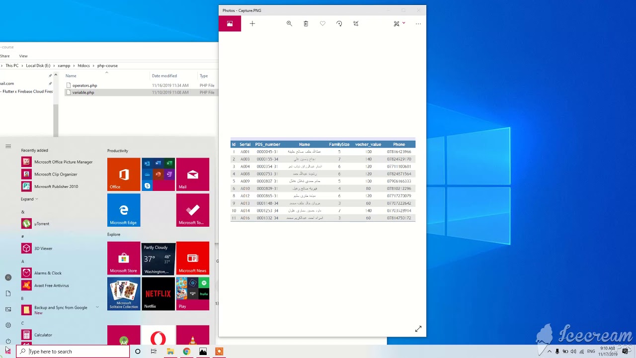Viewport: 636px width, 358px height.
Task: Select operators.php in File Explorer
Action: 84,86
